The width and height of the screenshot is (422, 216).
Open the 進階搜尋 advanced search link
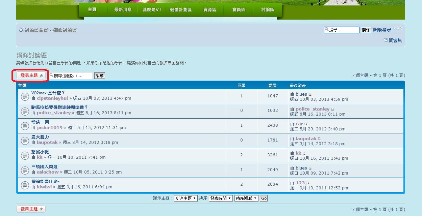pos(382,30)
